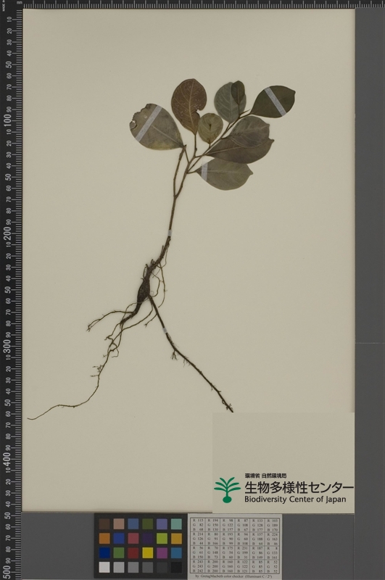
Task: Click the '200' mark on left ruler
Action: coord(7,233)
